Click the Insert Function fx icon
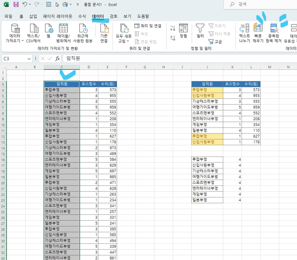 [57, 59]
